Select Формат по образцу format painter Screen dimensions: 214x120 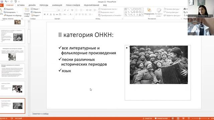(13, 15)
